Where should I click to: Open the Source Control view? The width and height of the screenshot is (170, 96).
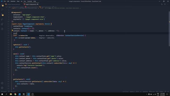(x=2, y=15)
